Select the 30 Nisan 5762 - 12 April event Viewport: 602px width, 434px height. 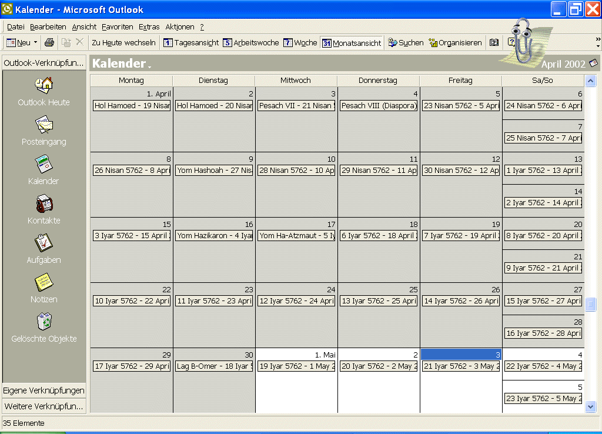[461, 170]
